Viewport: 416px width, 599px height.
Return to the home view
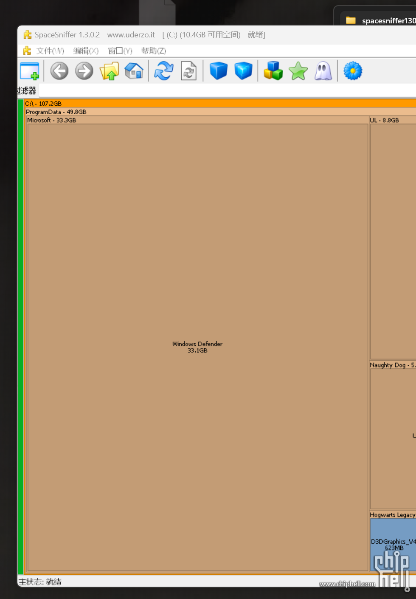click(134, 71)
